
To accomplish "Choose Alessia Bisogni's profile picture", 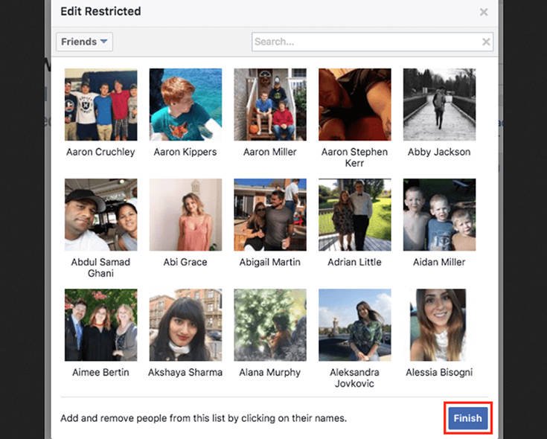I will pos(439,325).
